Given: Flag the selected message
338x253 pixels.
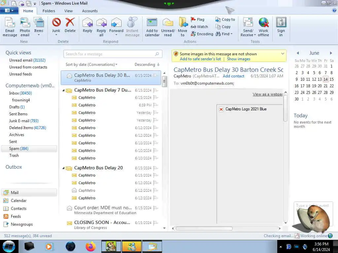Looking at the screenshot, I should 197,19.
